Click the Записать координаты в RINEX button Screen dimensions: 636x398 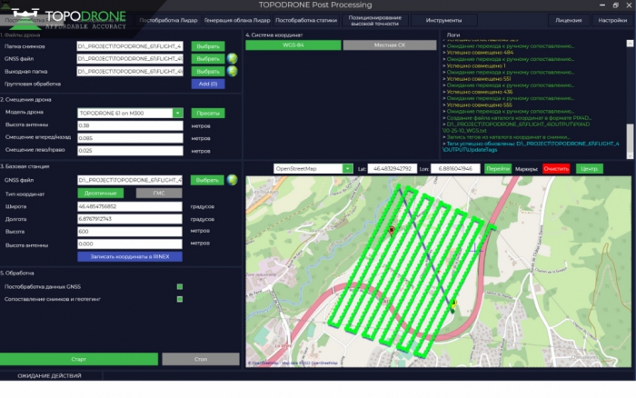tap(130, 257)
